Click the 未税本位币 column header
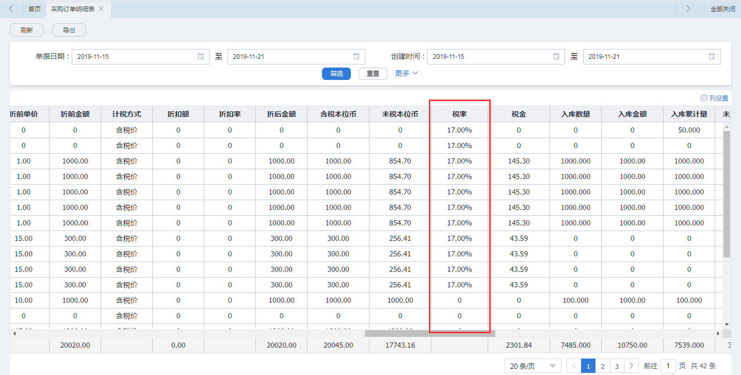This screenshot has width=741, height=375. [400, 114]
